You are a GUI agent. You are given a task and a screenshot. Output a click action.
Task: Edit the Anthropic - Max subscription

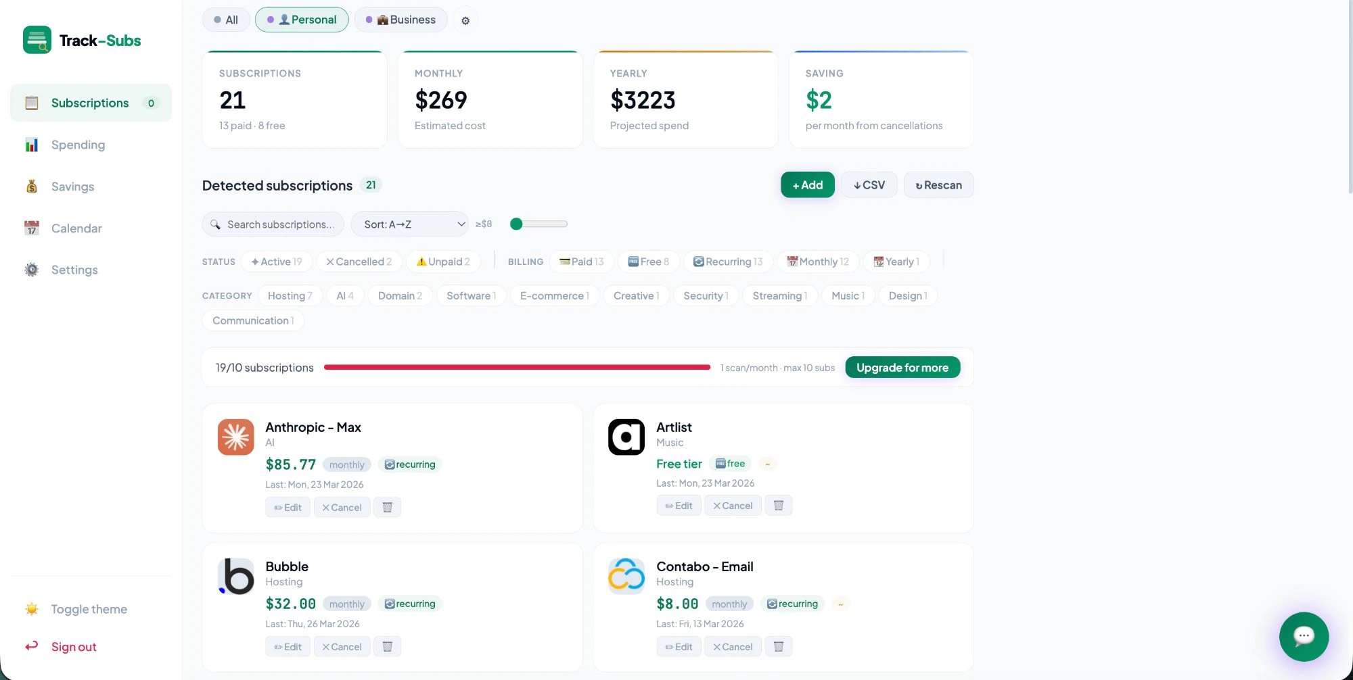(288, 507)
